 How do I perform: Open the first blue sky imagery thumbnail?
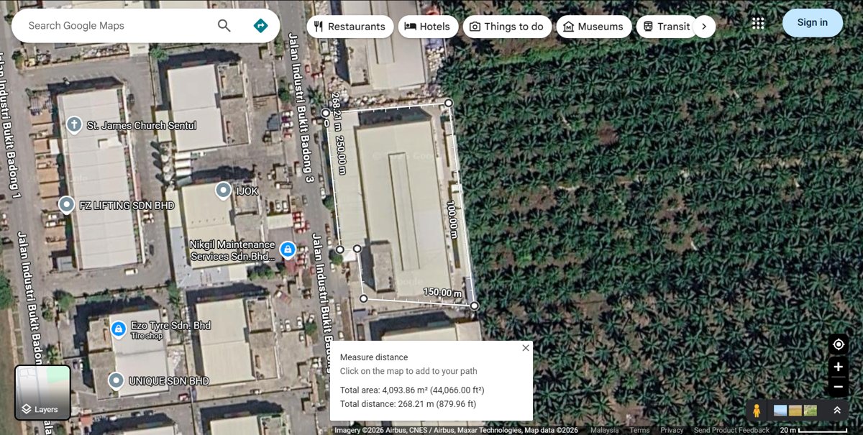[x=780, y=411]
